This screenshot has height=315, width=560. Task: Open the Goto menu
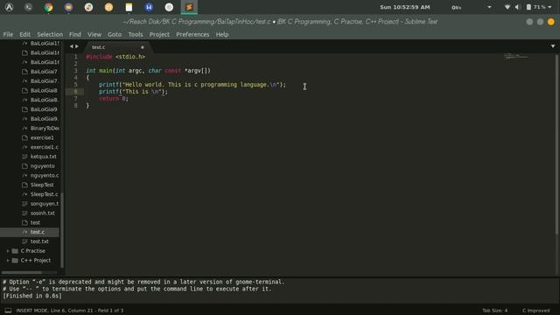[x=115, y=34]
